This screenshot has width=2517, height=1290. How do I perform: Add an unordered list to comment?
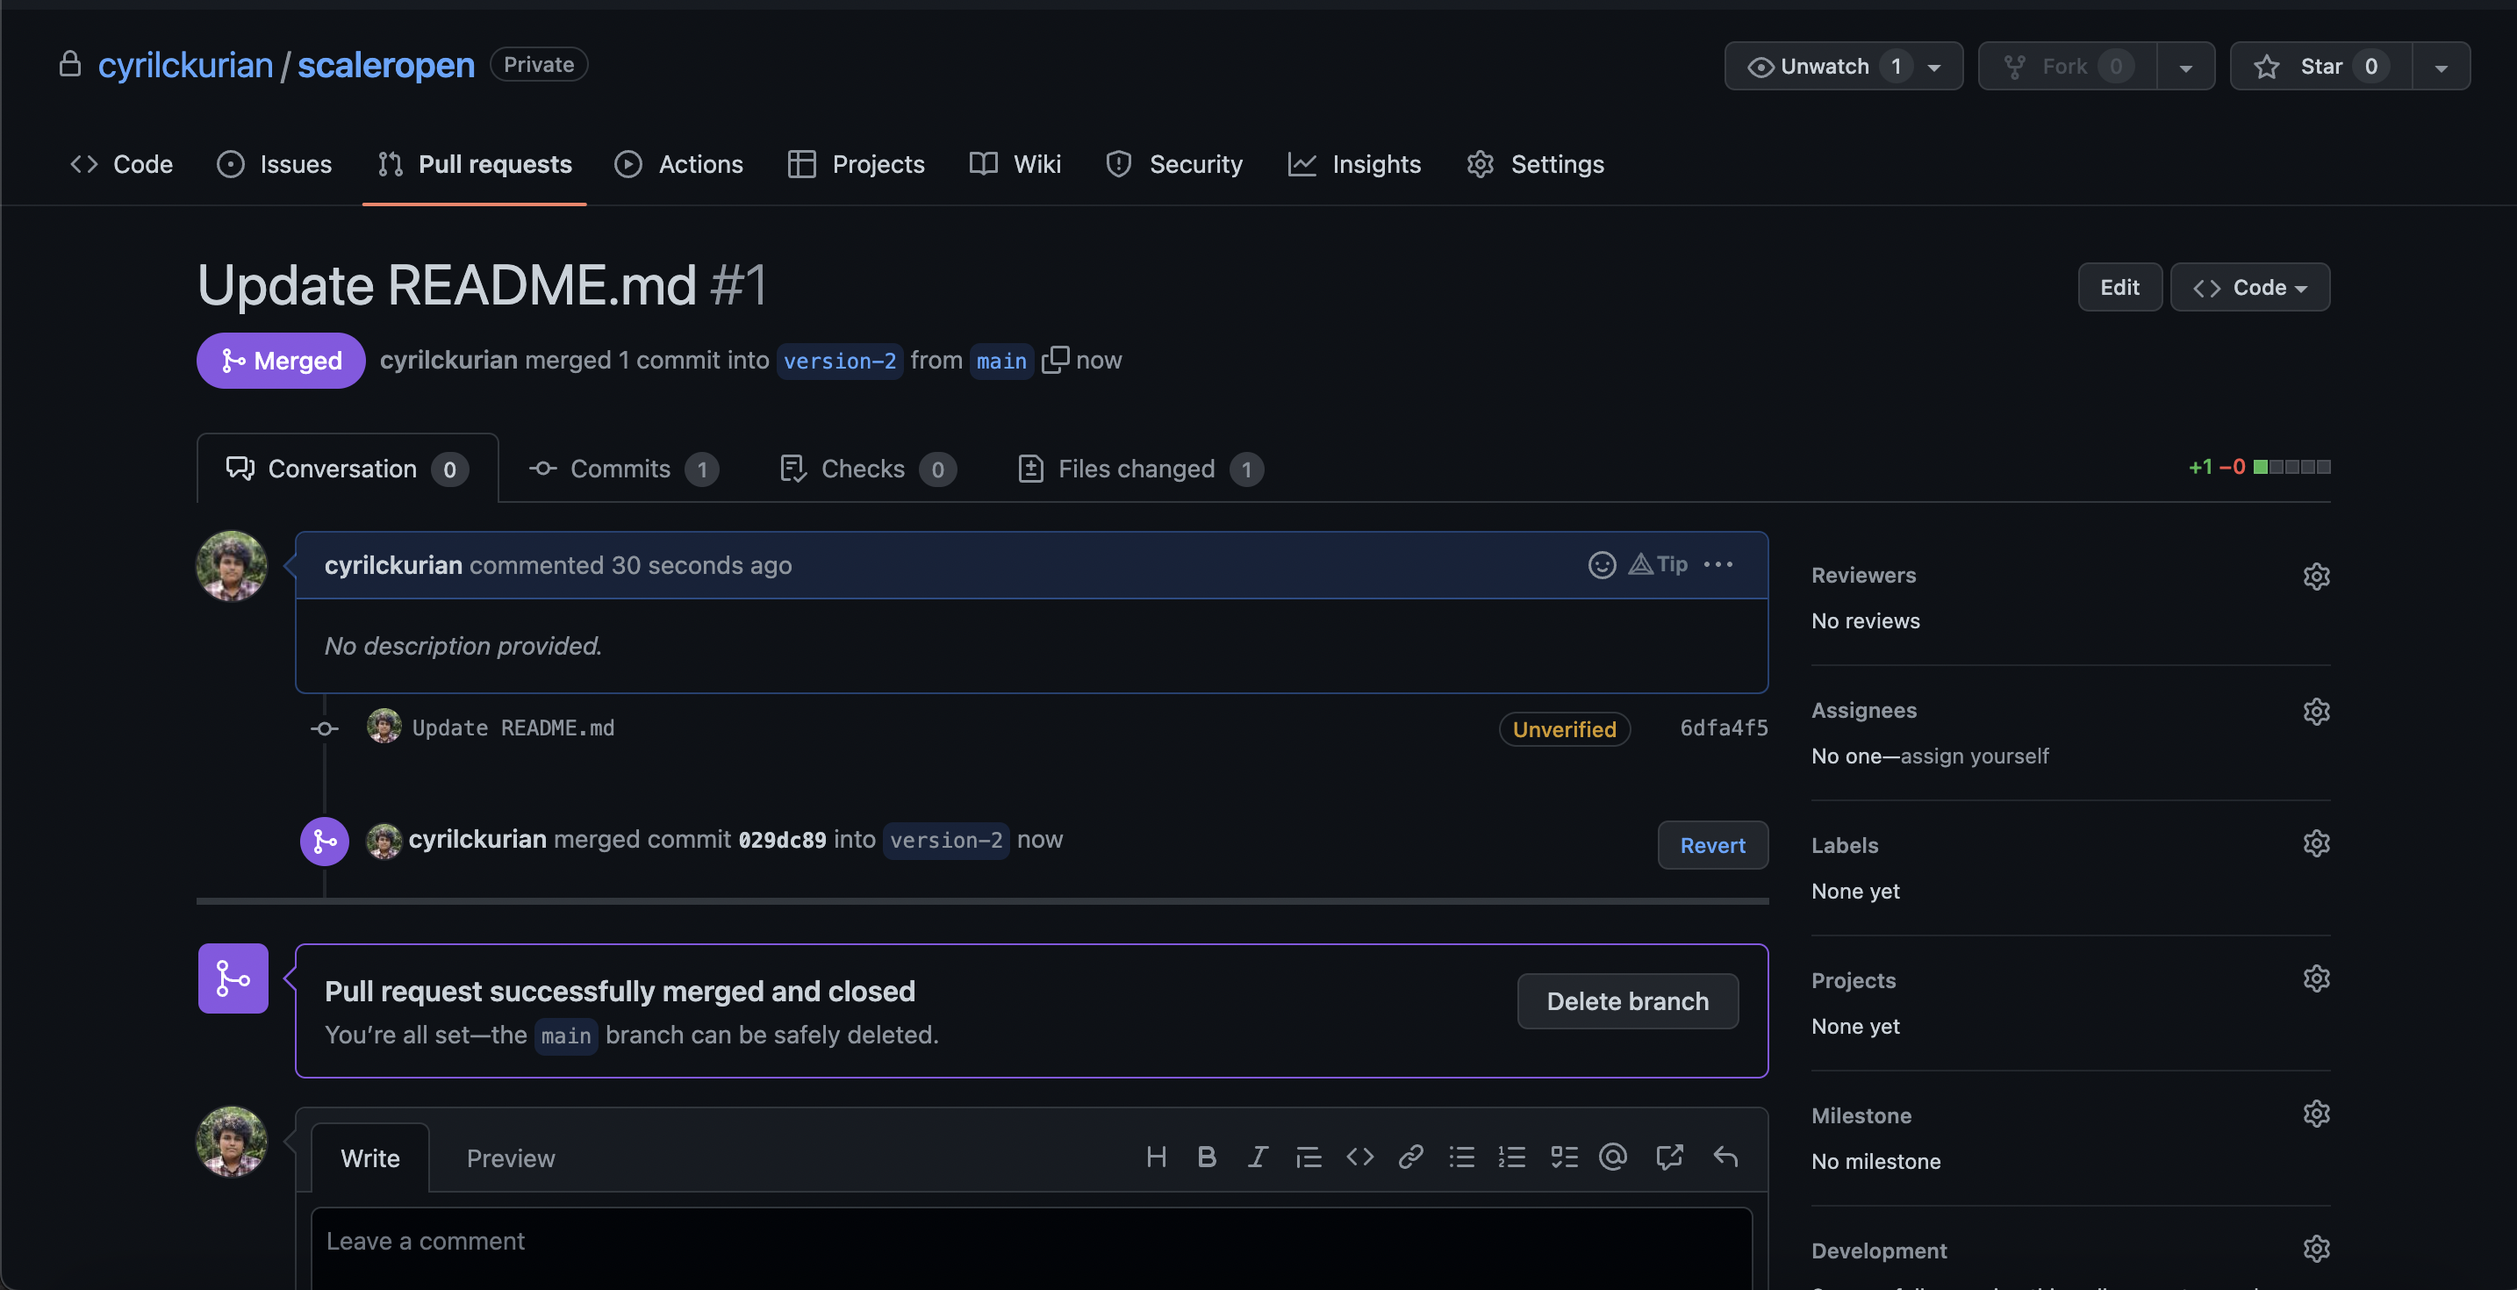(1460, 1157)
